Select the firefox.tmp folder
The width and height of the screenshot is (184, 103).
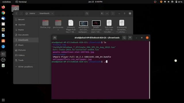(45, 24)
